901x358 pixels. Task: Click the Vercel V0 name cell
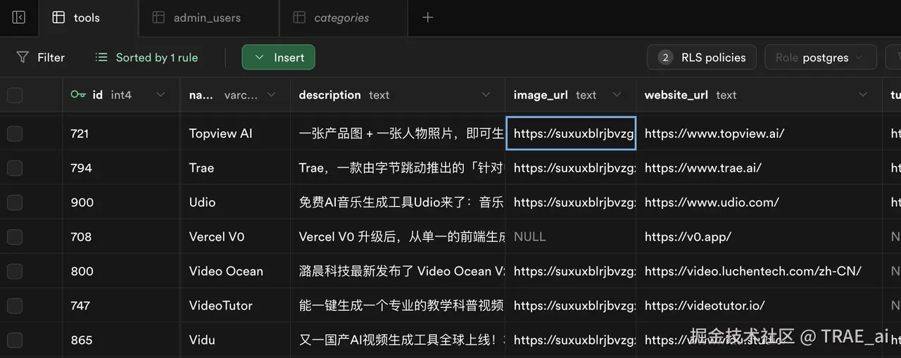tap(235, 237)
